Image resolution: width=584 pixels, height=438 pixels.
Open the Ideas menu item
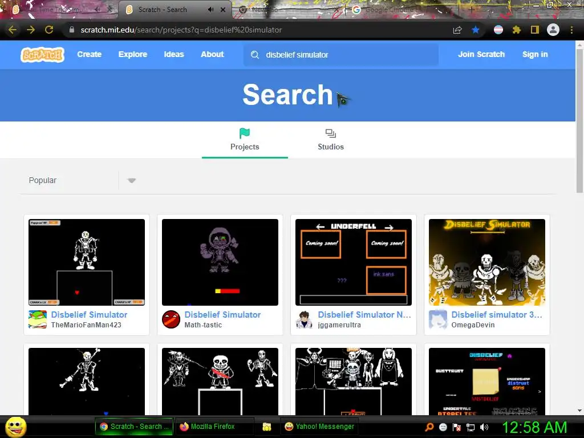pyautogui.click(x=174, y=54)
